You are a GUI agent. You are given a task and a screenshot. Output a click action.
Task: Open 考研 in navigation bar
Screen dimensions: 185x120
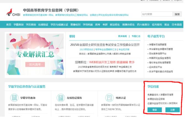105,25
